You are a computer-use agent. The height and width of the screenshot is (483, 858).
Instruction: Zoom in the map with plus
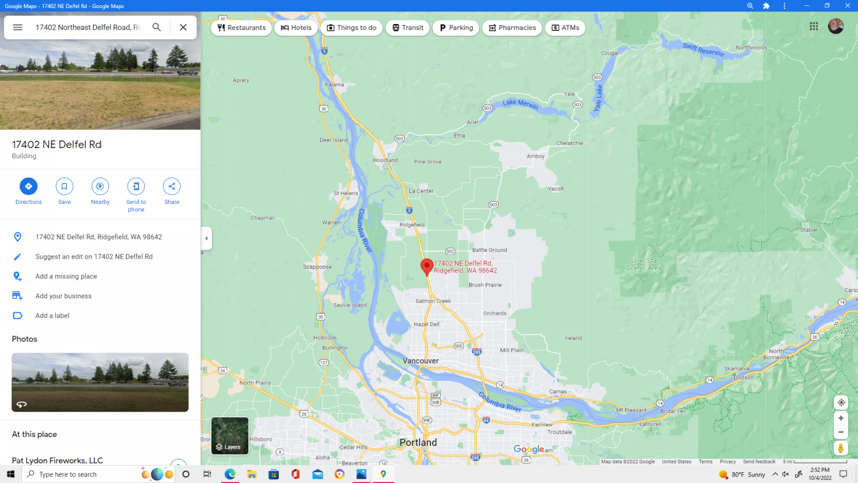tap(841, 418)
